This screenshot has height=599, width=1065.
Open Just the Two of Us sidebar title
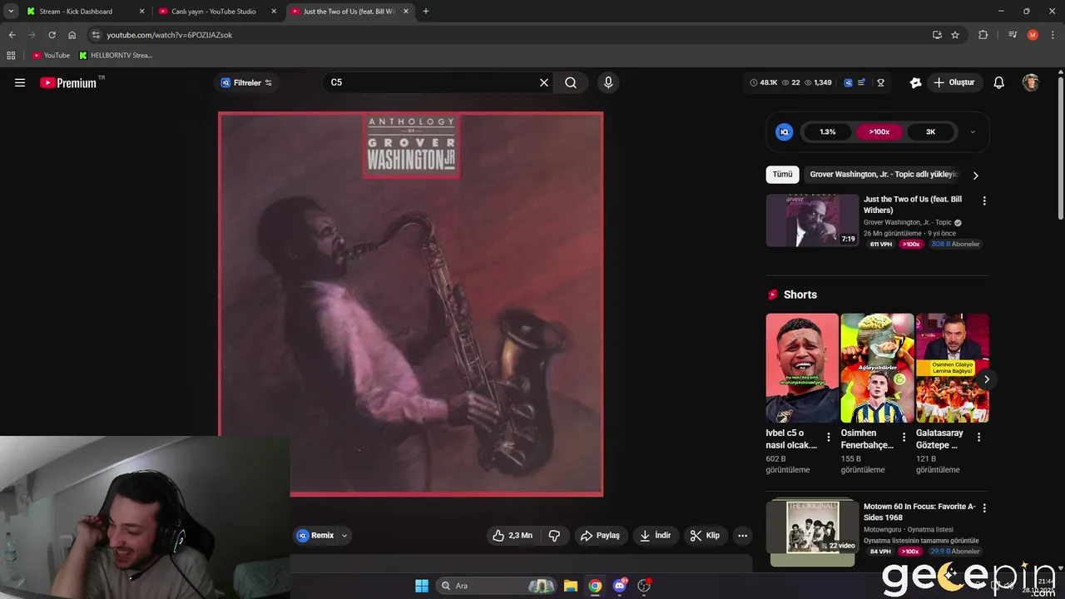pyautogui.click(x=913, y=205)
